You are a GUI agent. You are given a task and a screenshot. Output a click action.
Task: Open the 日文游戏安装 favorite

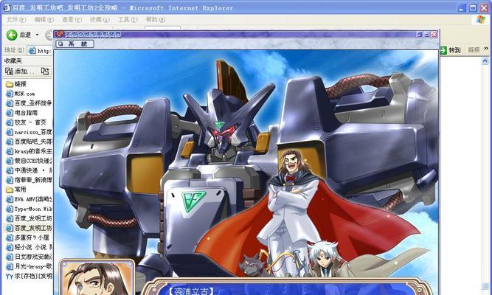click(x=29, y=257)
